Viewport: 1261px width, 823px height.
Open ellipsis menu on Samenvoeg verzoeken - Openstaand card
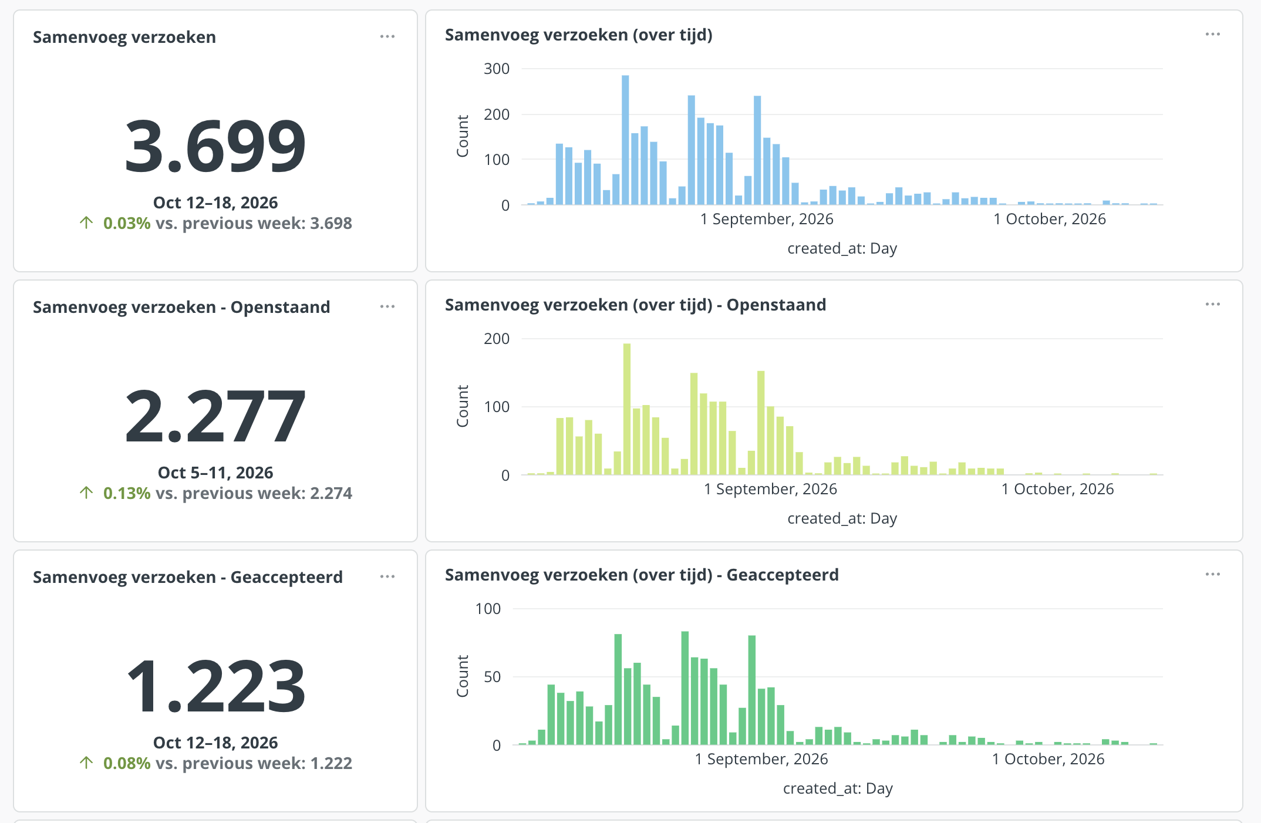(387, 306)
